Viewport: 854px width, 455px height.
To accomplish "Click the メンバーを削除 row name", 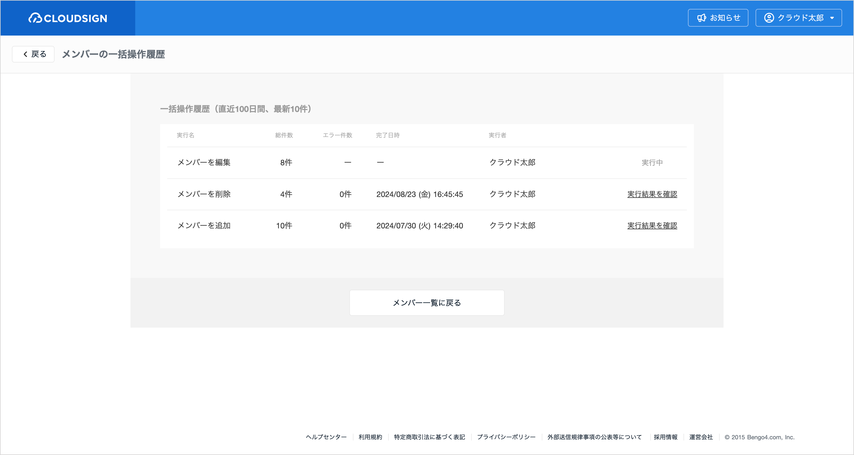I will [x=204, y=194].
